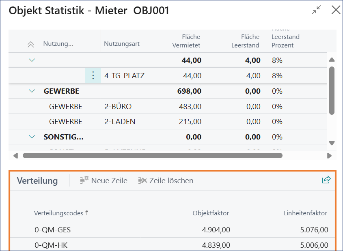The height and width of the screenshot is (251, 343).
Task: Collapse the GEWERBE group row
Action: 32,91
